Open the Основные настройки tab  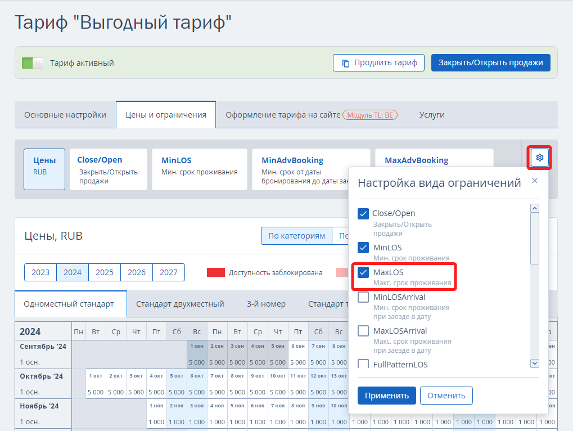pos(65,115)
